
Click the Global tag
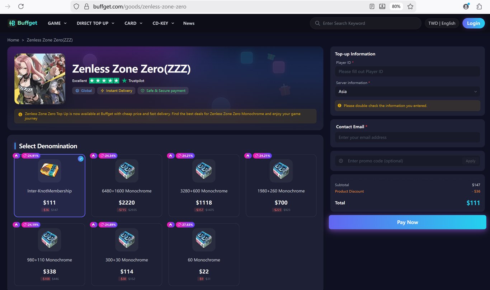point(83,91)
